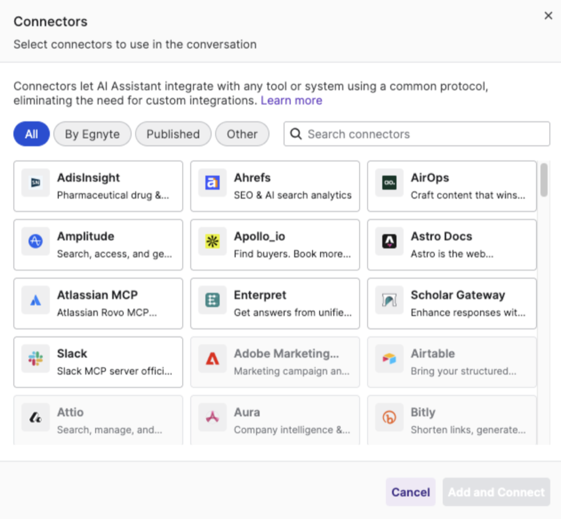Click the Atlassian MCP logo icon
The width and height of the screenshot is (561, 519).
coord(35,300)
